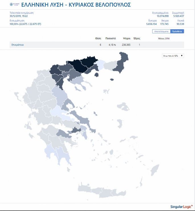Click the ΕΛΛΗΝΙΚΗ ΛΥΣΗ - ΚΥΡΙΑΚΟΣ ΒΕΛΟΠΟΥΛΟΣ title
This screenshot has width=195, height=211.
(x=76, y=5)
